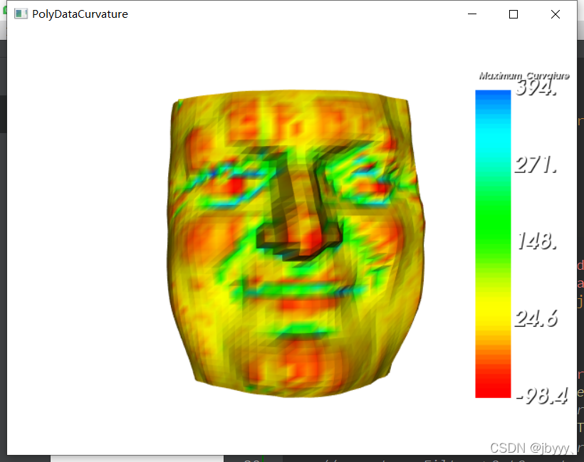The height and width of the screenshot is (462, 584).
Task: Maximize the PolyDataCurvature window
Action: coord(513,14)
